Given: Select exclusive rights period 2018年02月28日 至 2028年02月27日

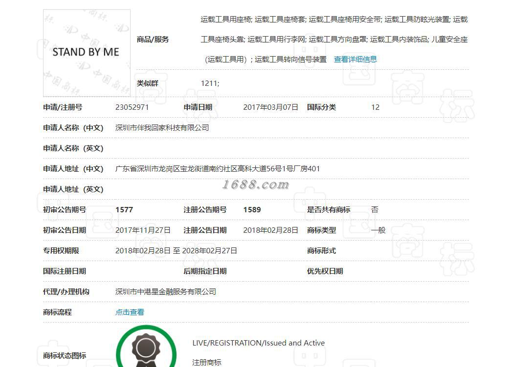Looking at the screenshot, I should pos(176,251).
